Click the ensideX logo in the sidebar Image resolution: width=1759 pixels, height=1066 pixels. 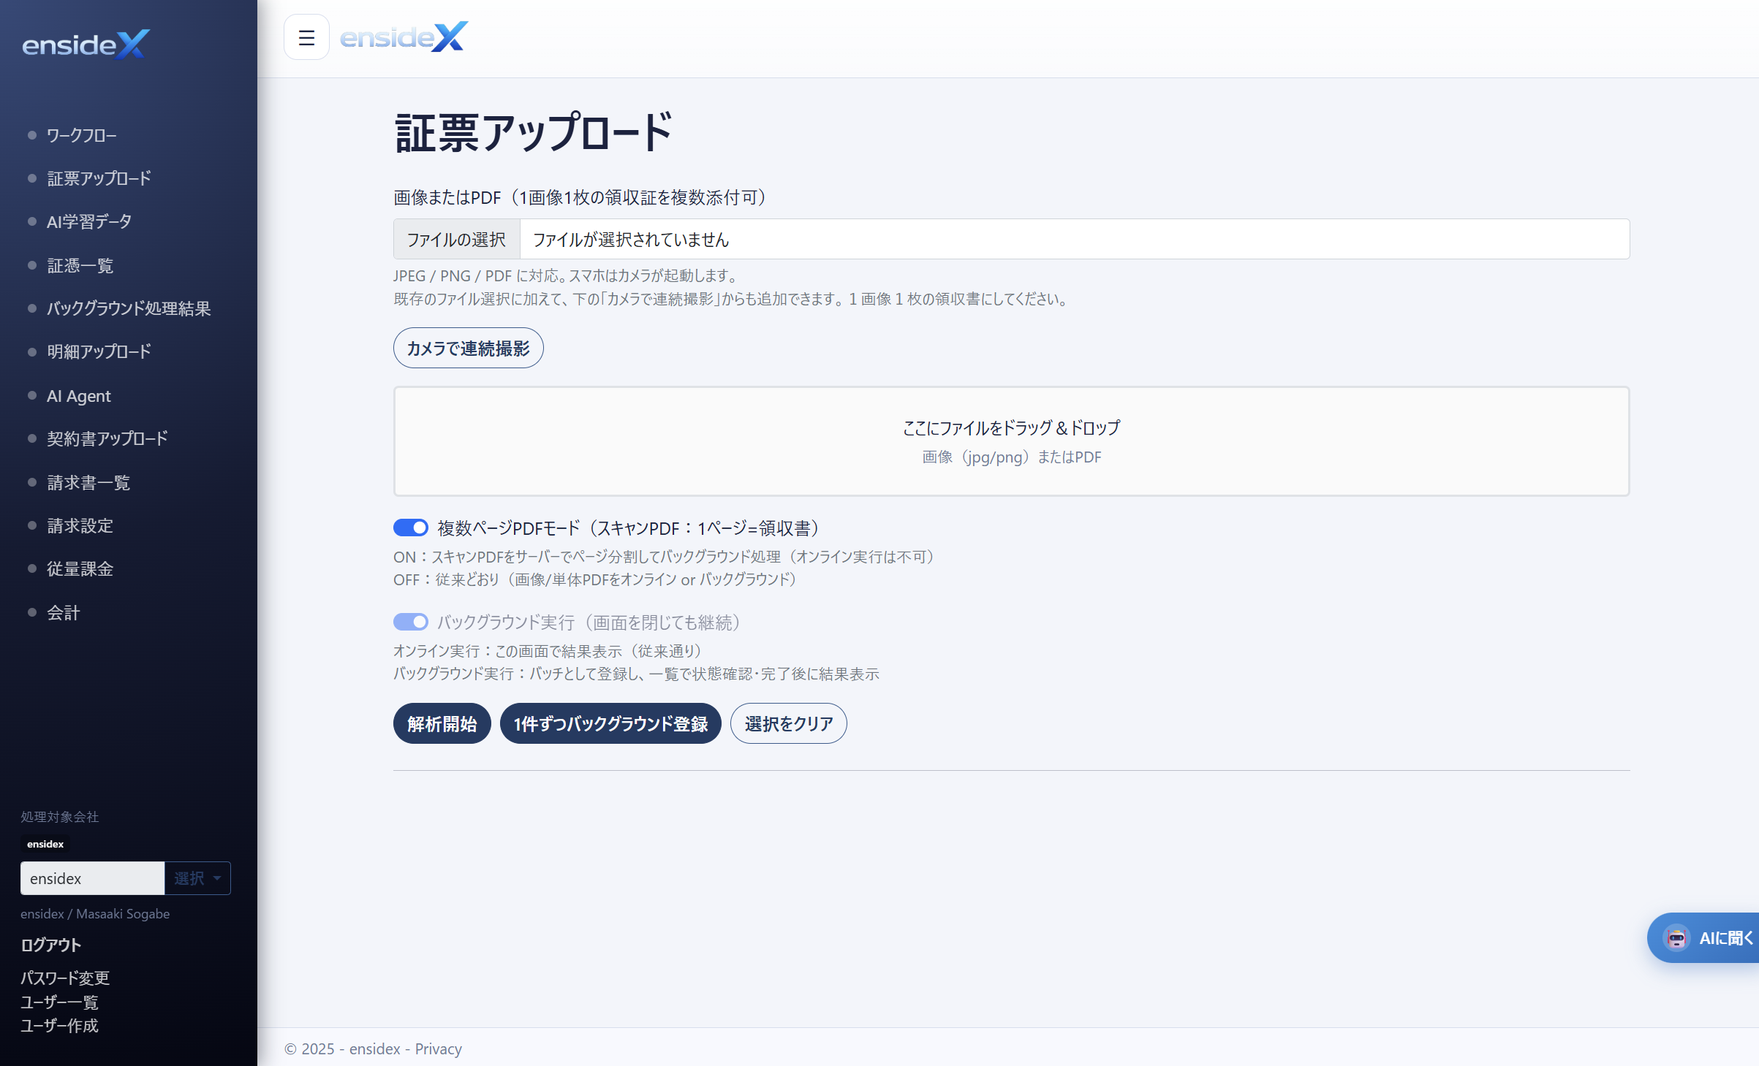pos(86,45)
